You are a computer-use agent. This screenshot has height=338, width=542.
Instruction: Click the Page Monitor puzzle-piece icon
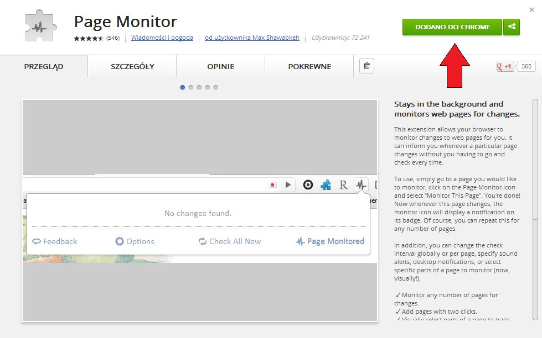[x=41, y=26]
